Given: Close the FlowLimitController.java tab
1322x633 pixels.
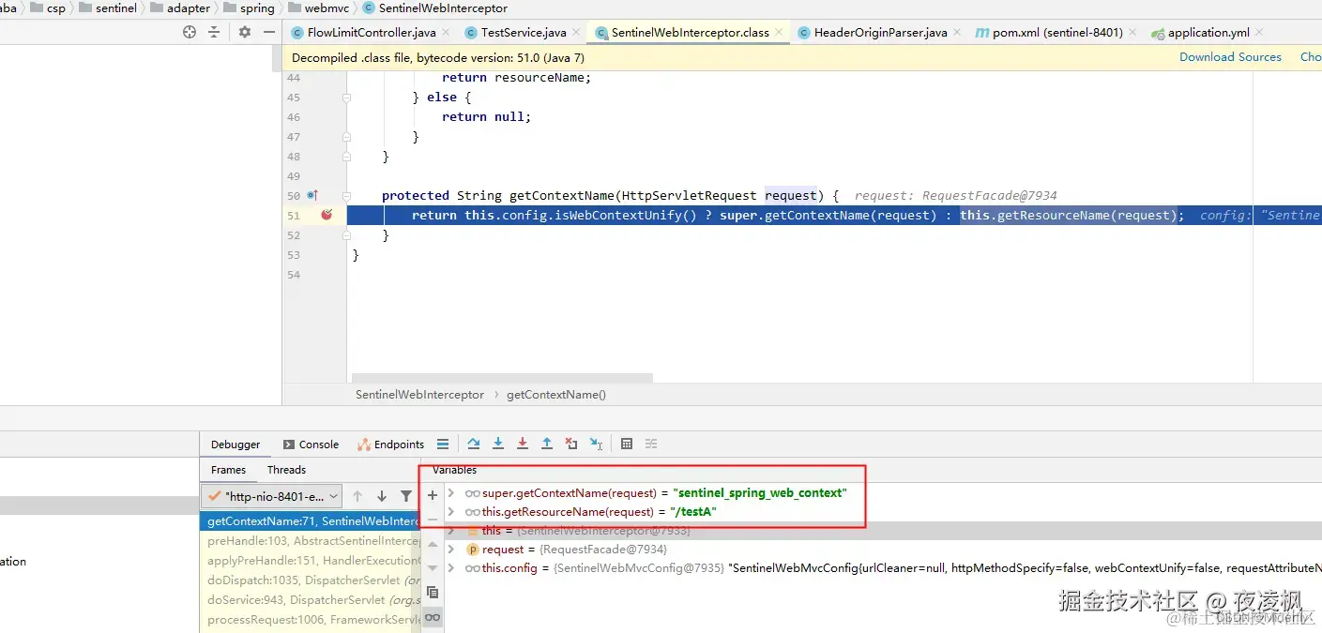Looking at the screenshot, I should click(x=446, y=32).
